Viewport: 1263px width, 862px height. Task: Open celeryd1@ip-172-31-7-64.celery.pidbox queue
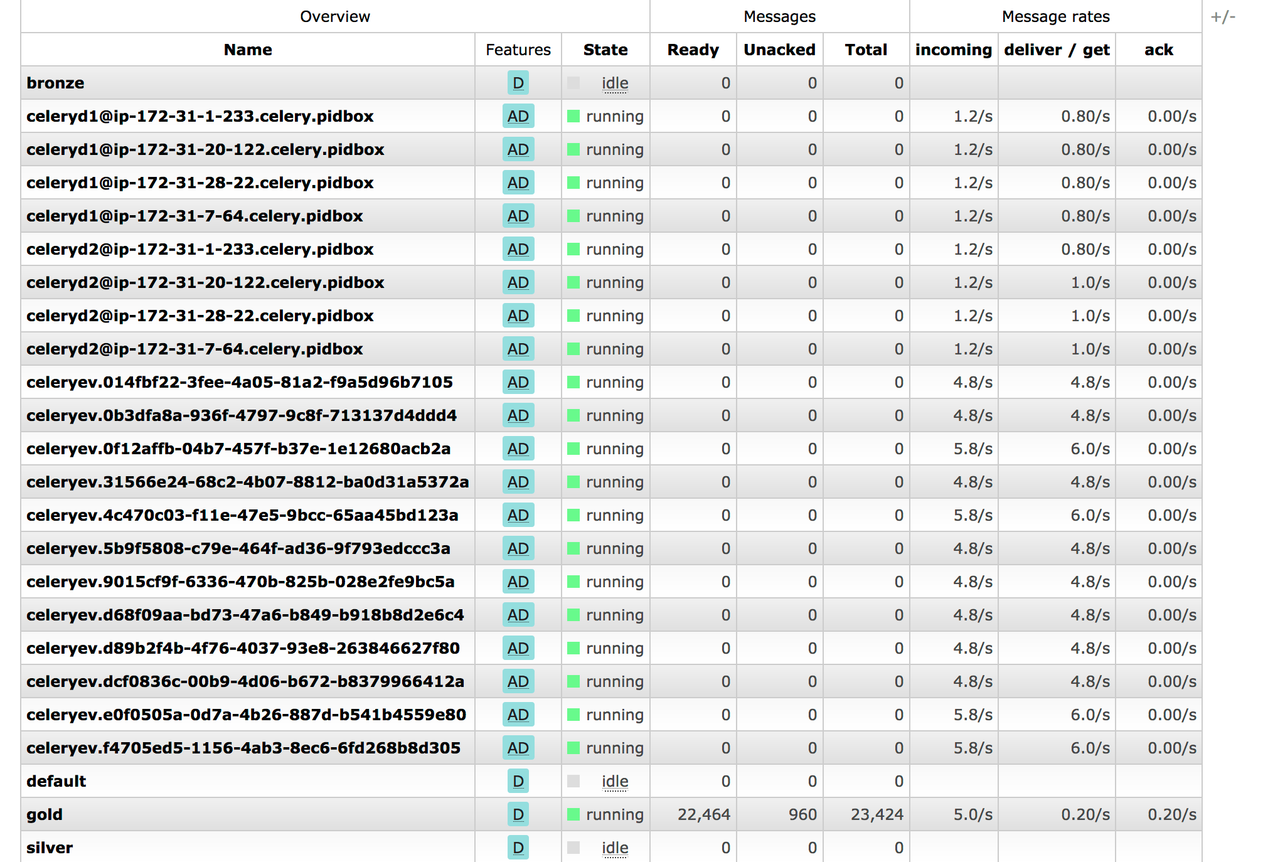click(195, 216)
